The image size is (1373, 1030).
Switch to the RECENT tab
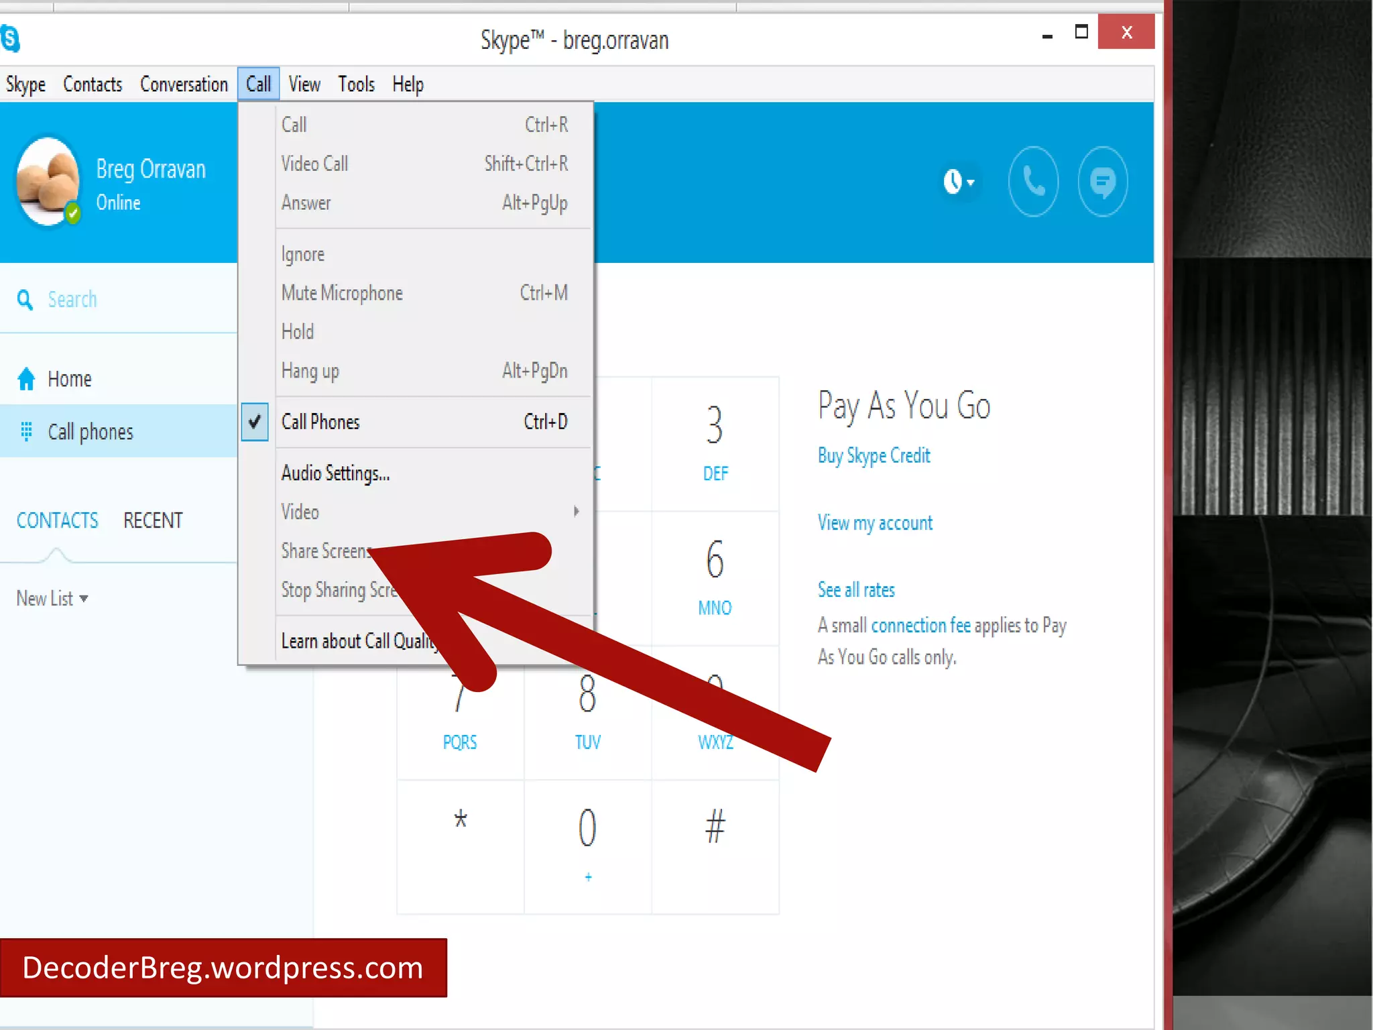click(153, 520)
